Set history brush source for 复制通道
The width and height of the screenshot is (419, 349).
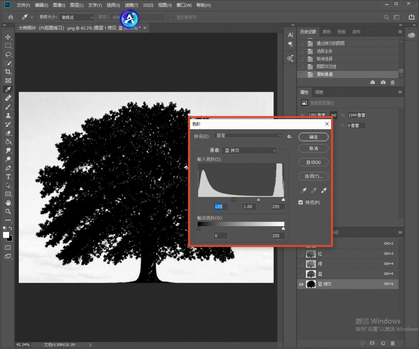[301, 74]
